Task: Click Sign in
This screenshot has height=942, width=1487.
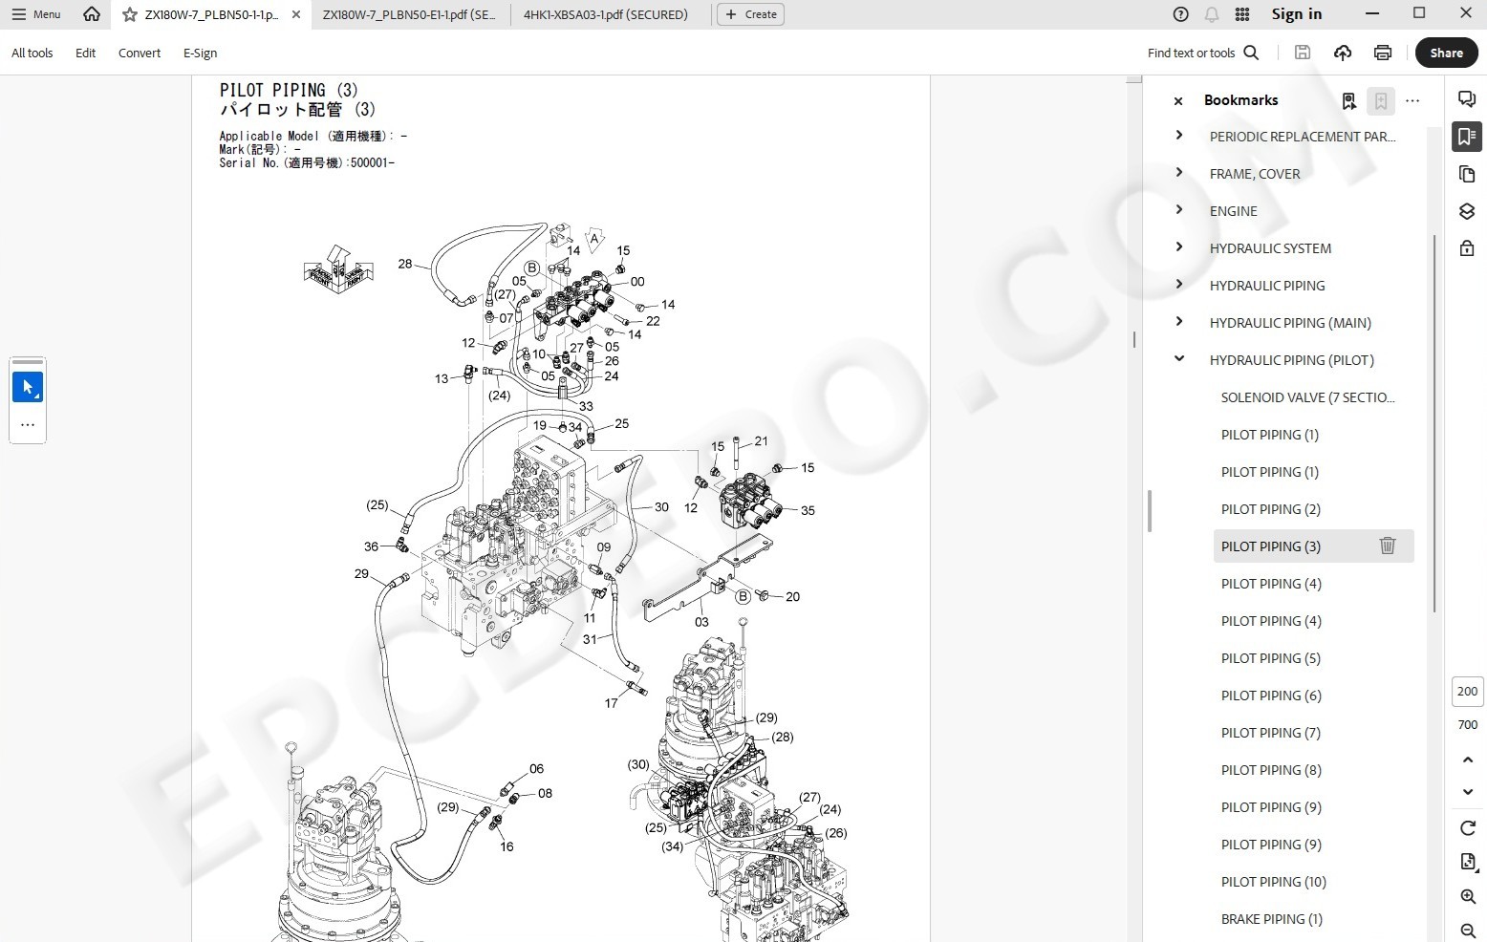Action: click(x=1297, y=14)
